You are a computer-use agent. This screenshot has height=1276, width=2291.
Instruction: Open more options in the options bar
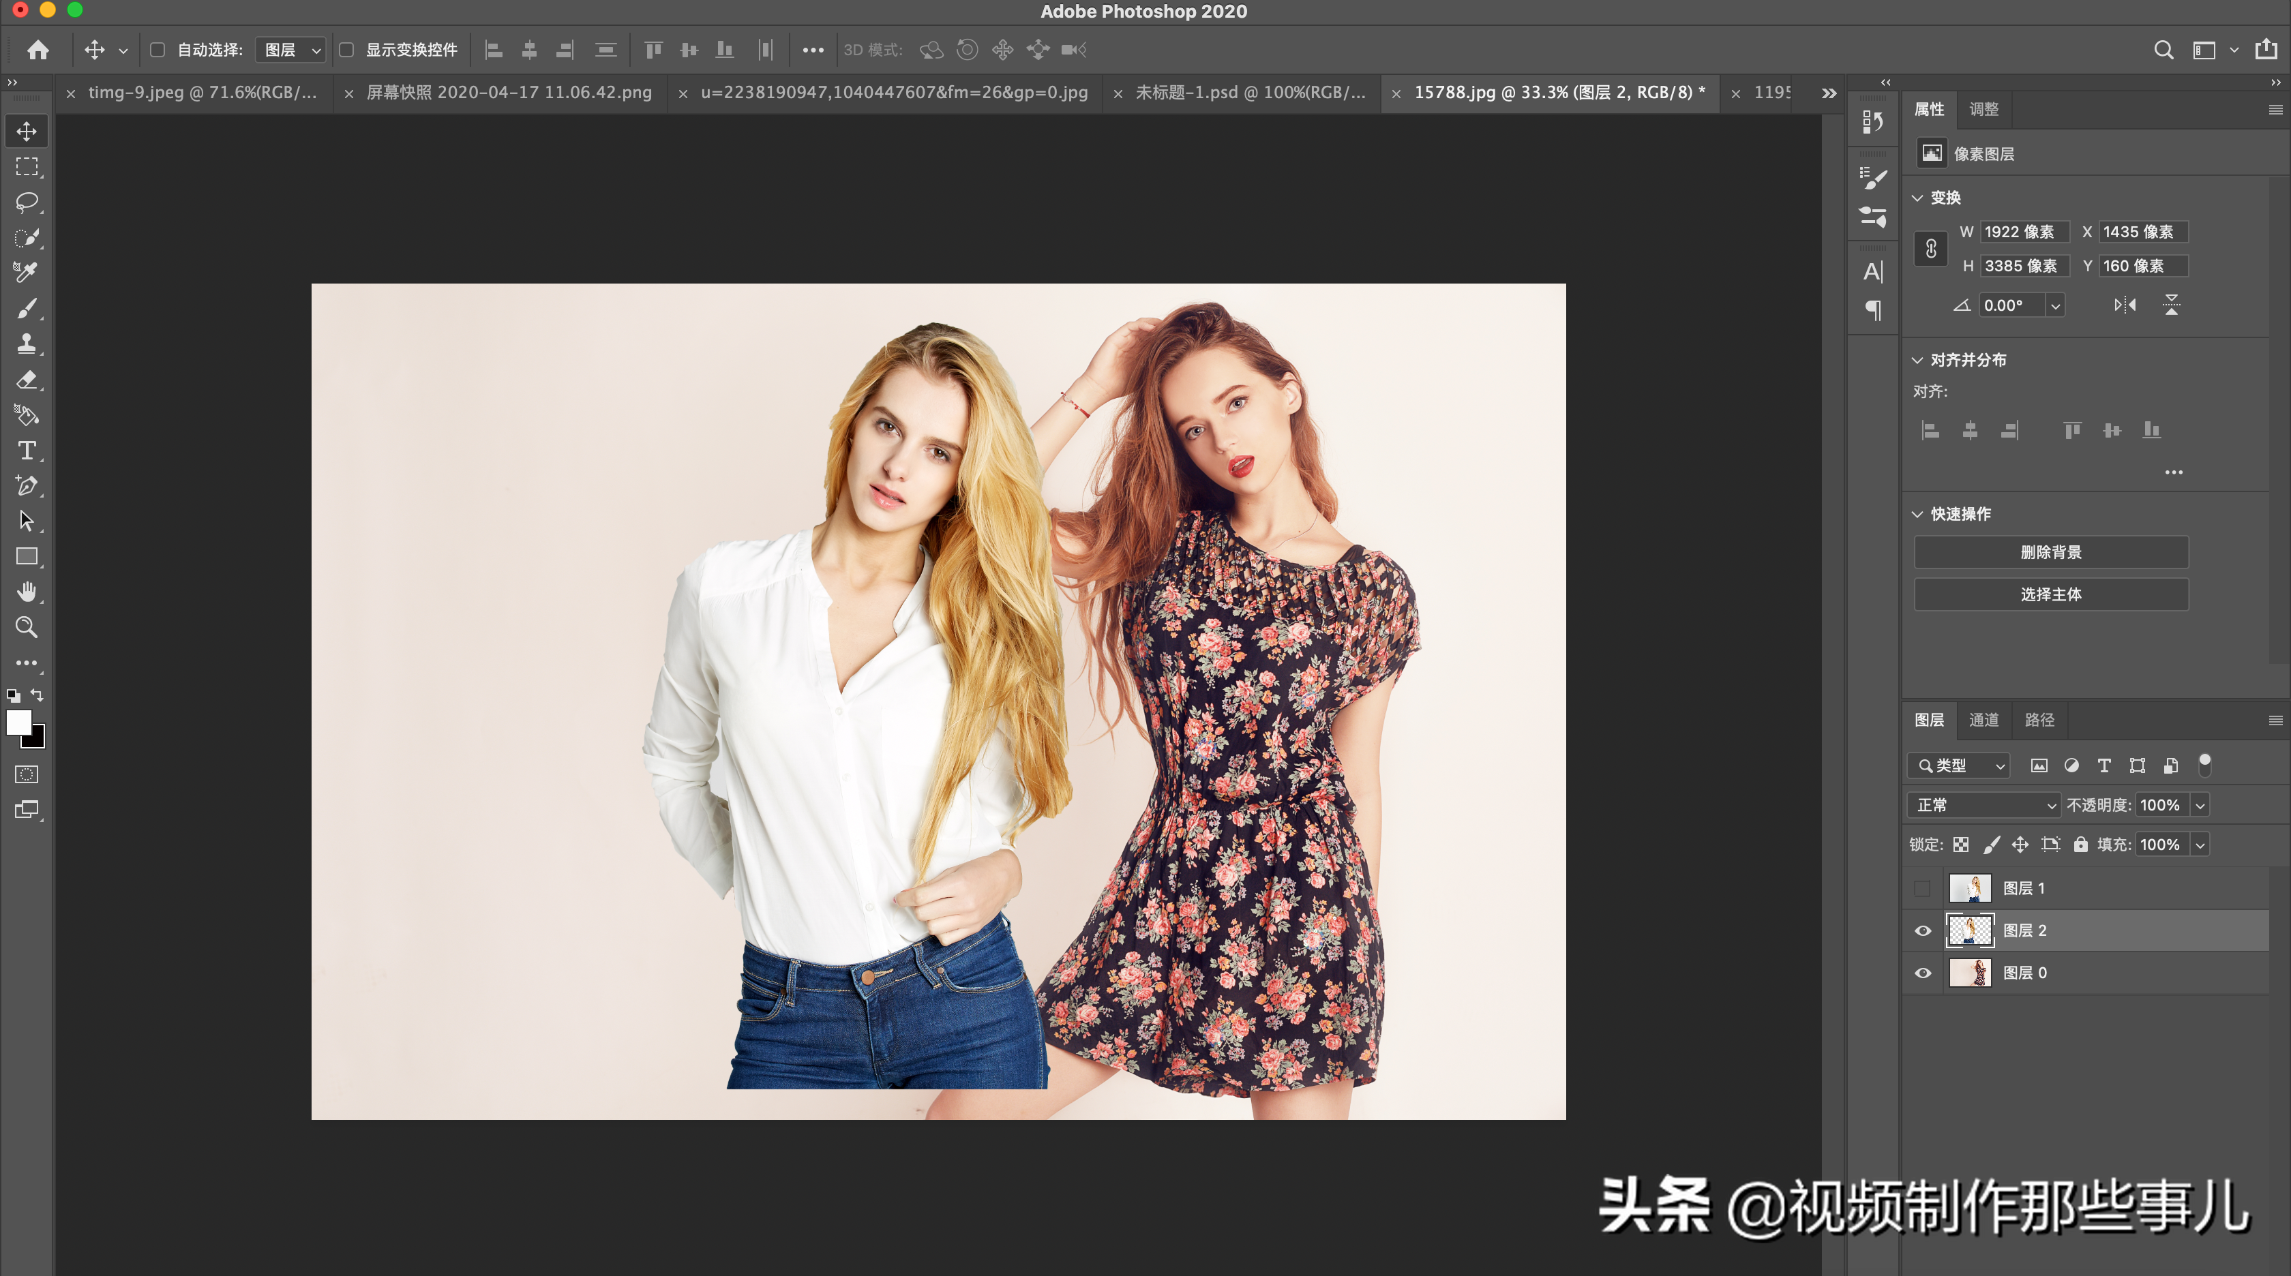click(813, 50)
